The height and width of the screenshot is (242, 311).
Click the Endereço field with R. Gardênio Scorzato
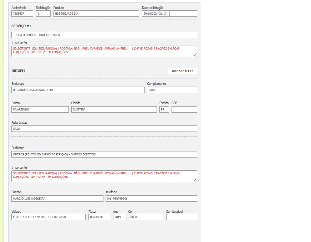click(x=78, y=90)
